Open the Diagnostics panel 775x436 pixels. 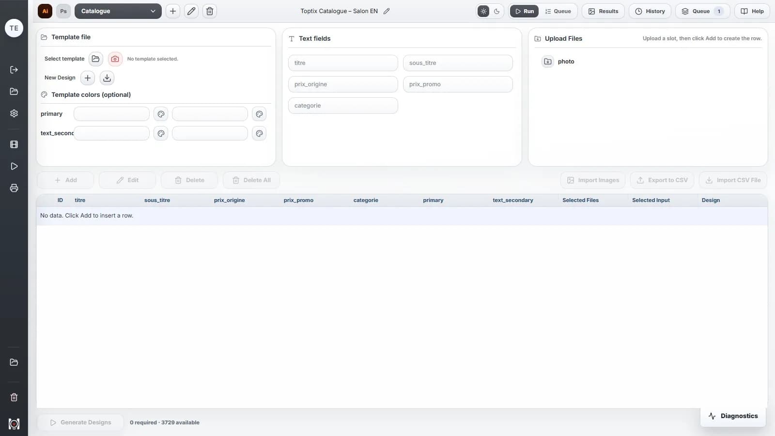(x=733, y=416)
